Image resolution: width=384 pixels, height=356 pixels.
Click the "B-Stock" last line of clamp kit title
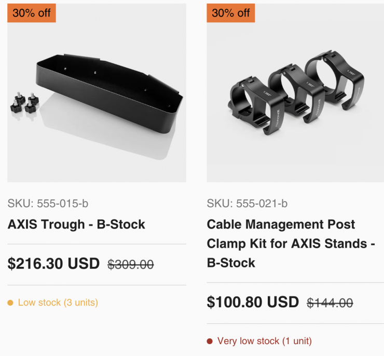(231, 263)
